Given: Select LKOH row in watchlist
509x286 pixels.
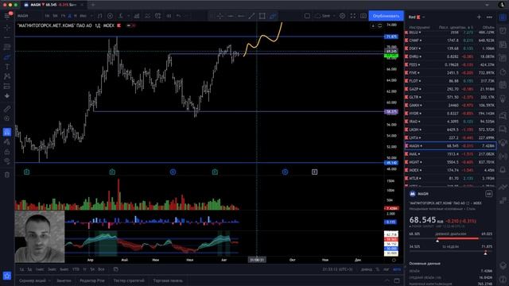Looking at the screenshot, I should point(450,129).
